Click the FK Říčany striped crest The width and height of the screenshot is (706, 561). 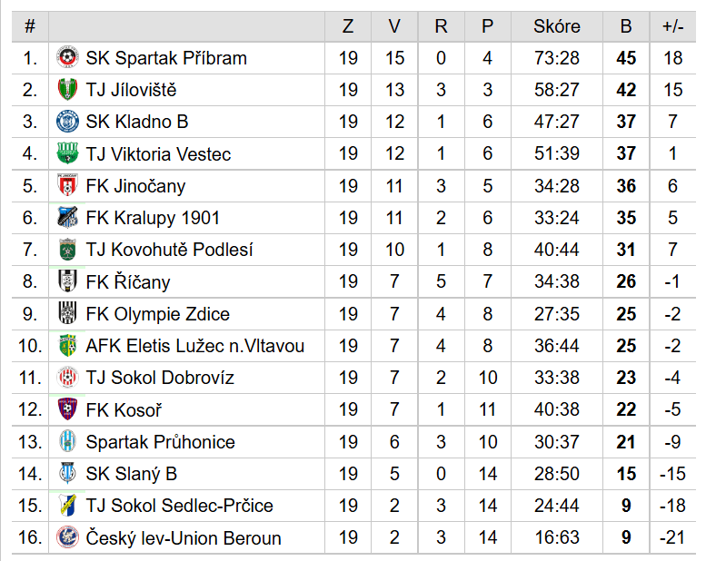67,281
